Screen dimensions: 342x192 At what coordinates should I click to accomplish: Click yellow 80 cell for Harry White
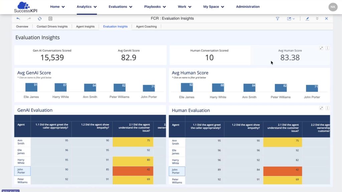click(133, 161)
